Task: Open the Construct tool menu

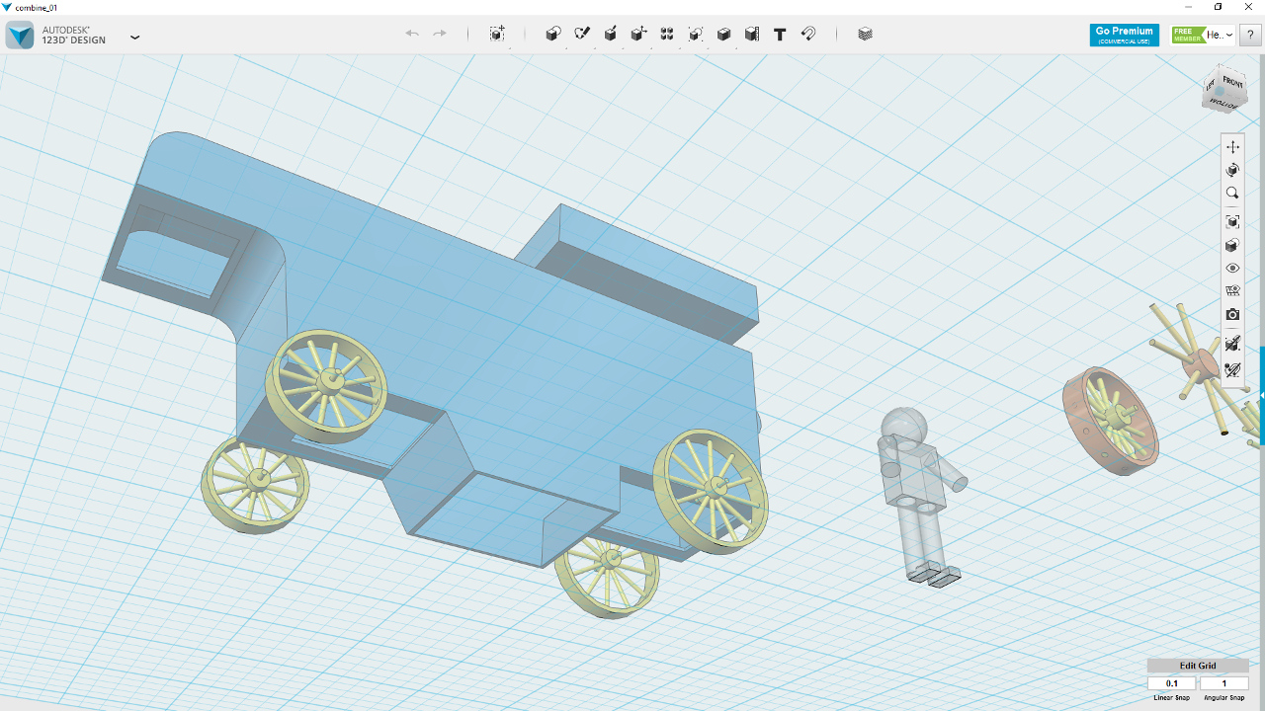Action: 611,34
